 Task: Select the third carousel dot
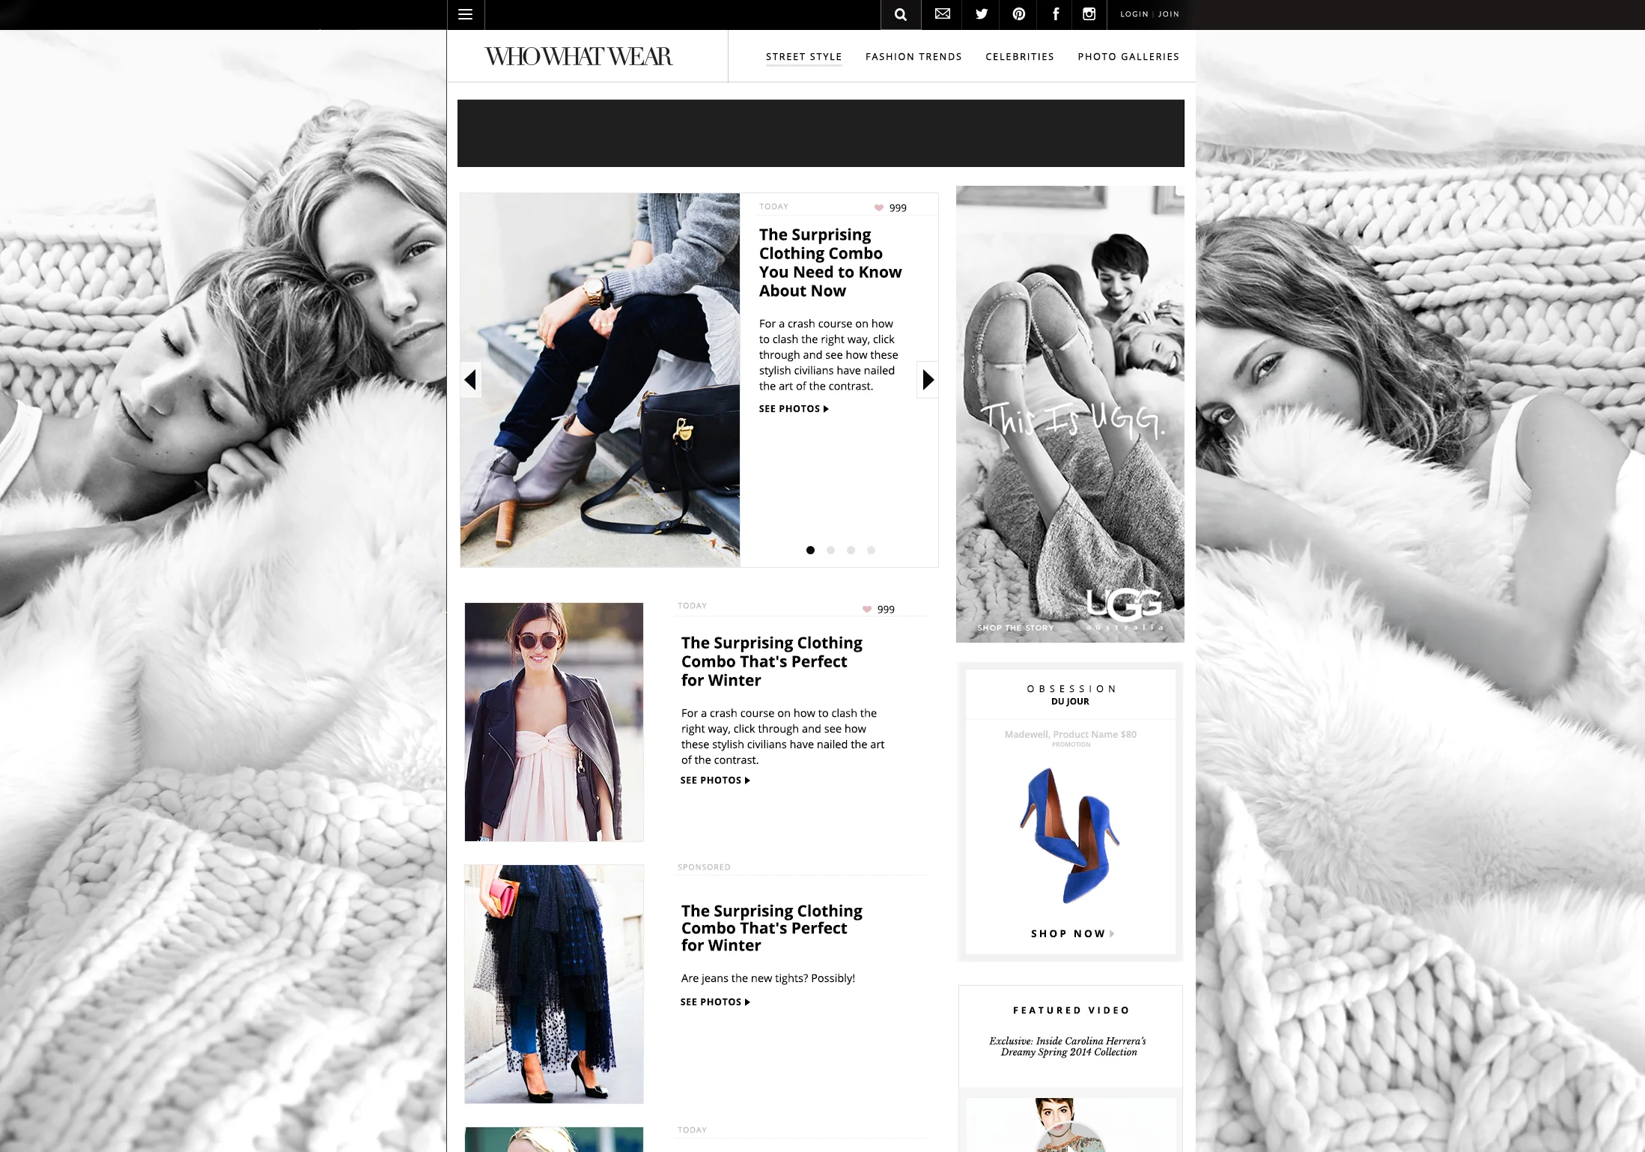[x=851, y=551]
